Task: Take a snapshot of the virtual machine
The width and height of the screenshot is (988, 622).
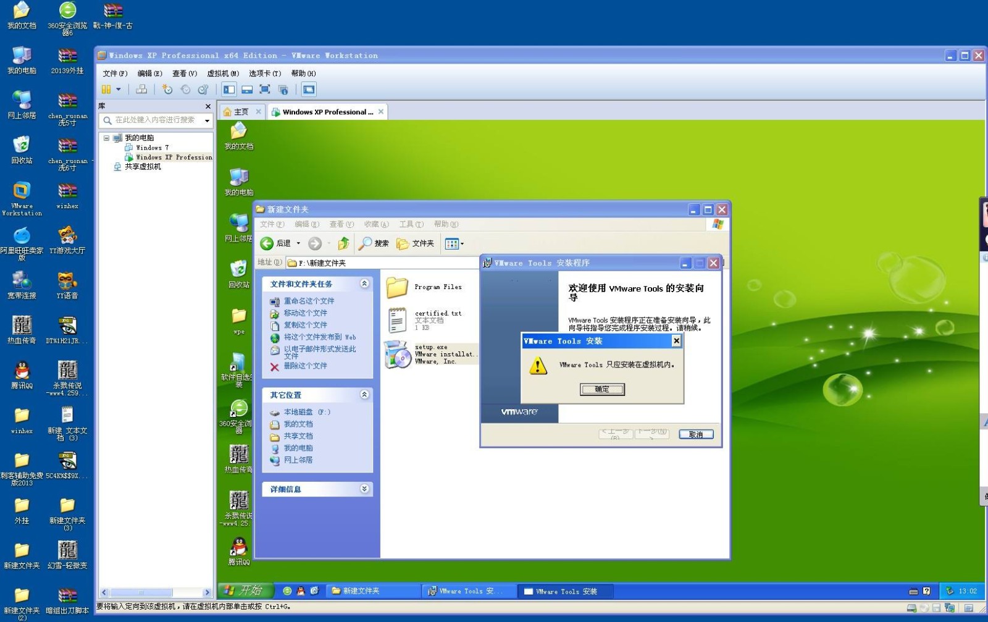Action: [x=168, y=90]
